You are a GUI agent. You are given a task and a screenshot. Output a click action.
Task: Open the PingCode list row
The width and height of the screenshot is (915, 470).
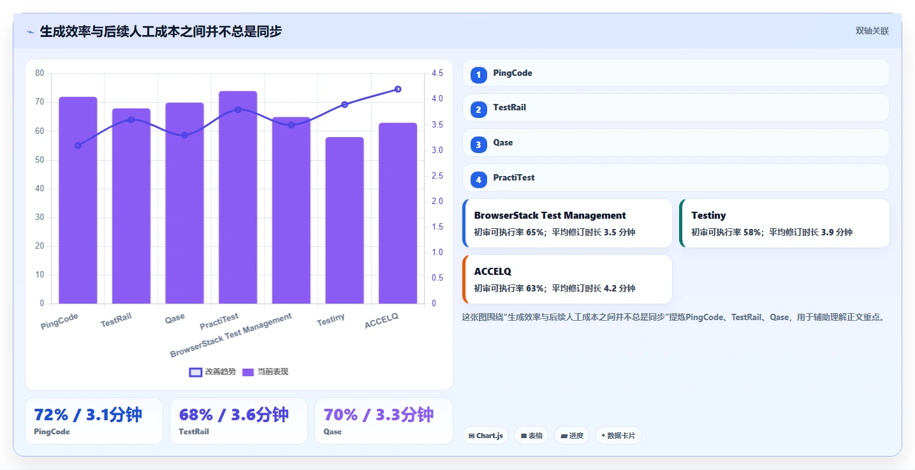coord(676,73)
